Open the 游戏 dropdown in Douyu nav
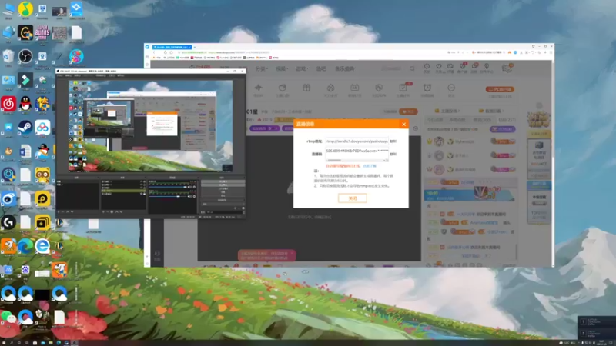 [x=301, y=68]
